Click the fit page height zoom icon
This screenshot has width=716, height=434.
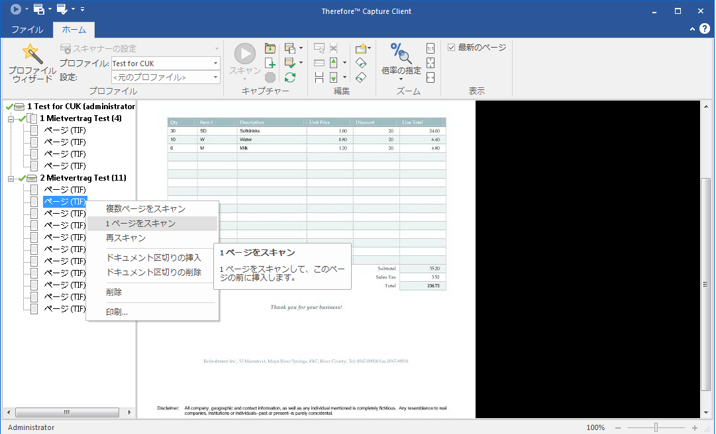(431, 63)
